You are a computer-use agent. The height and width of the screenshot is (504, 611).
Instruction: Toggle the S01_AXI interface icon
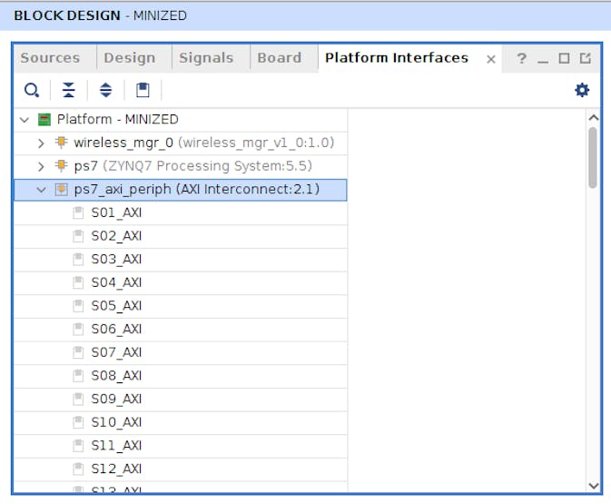tap(78, 212)
